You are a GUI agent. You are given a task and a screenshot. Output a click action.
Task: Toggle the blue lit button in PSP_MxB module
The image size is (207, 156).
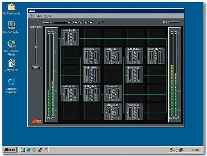[x=92, y=74]
